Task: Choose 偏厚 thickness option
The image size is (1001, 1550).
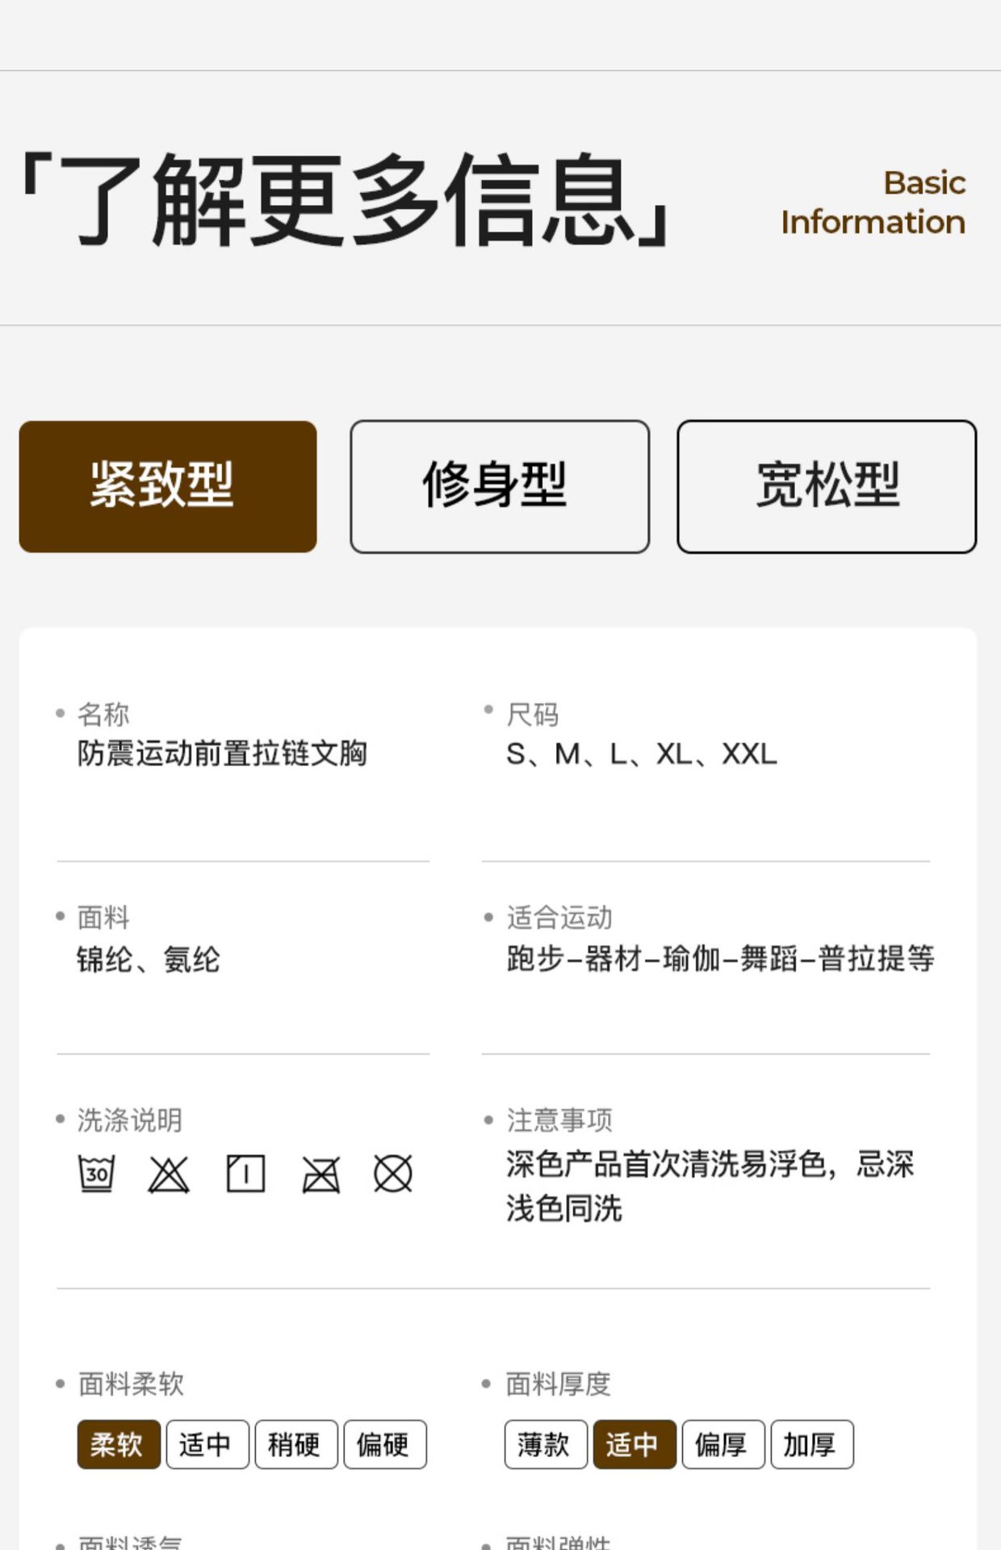Action: point(723,1444)
